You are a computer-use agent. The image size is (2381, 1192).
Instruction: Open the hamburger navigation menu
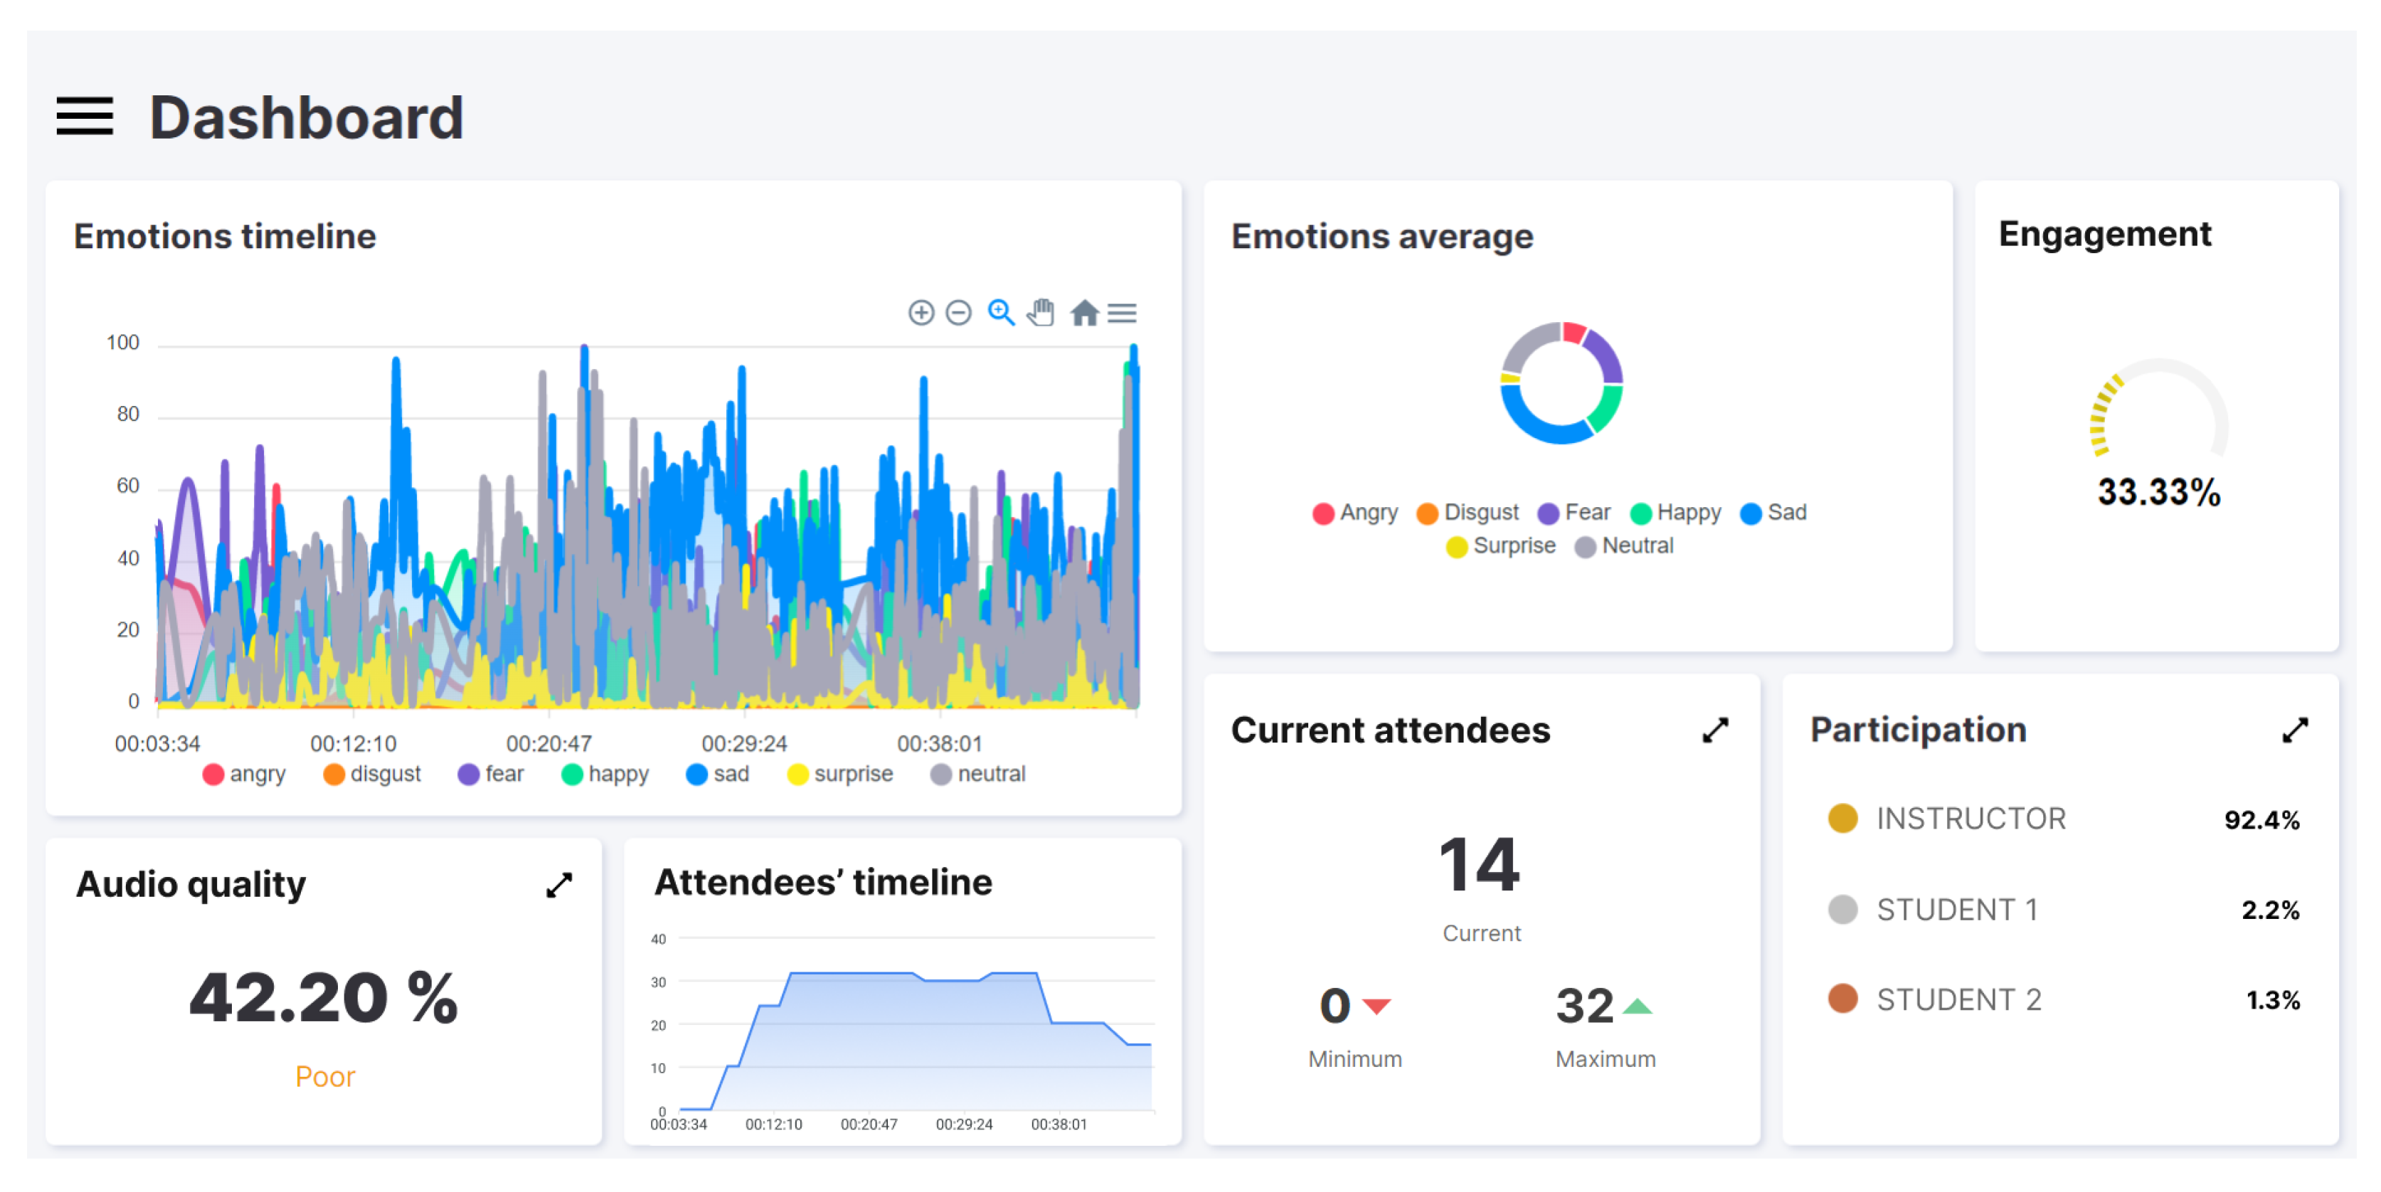click(x=84, y=117)
